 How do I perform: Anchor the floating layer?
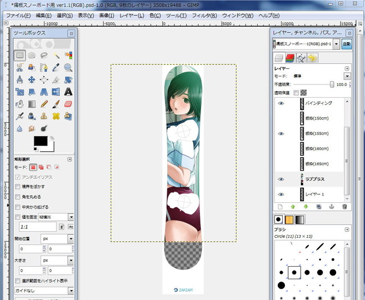pos(332,207)
